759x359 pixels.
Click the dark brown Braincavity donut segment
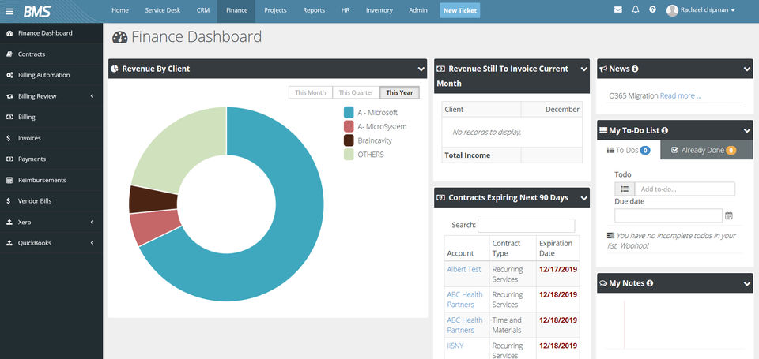pos(154,199)
